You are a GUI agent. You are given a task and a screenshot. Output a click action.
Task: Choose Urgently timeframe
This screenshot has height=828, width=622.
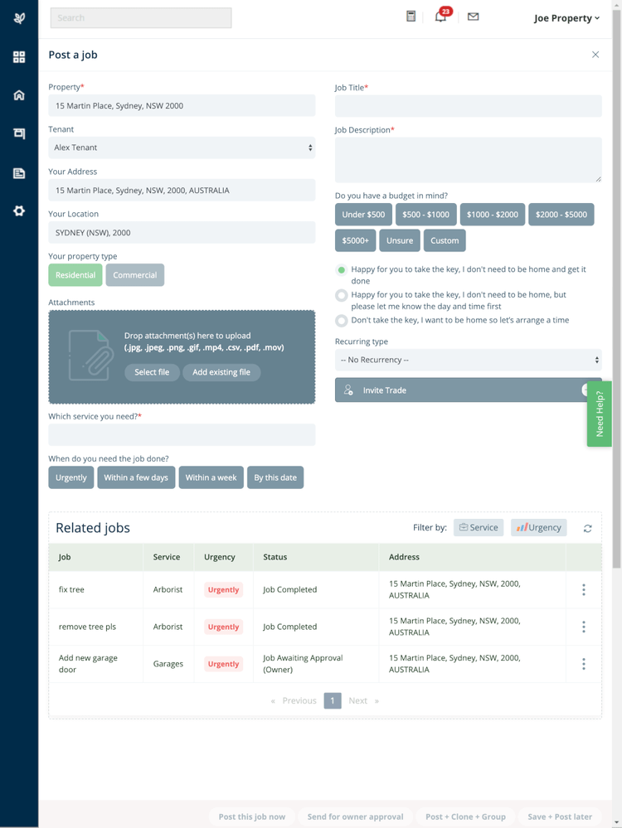(70, 477)
